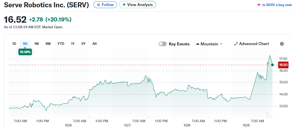Choose the 1Y time range
Viewport: 292px width, 128px height.
tap(73, 44)
